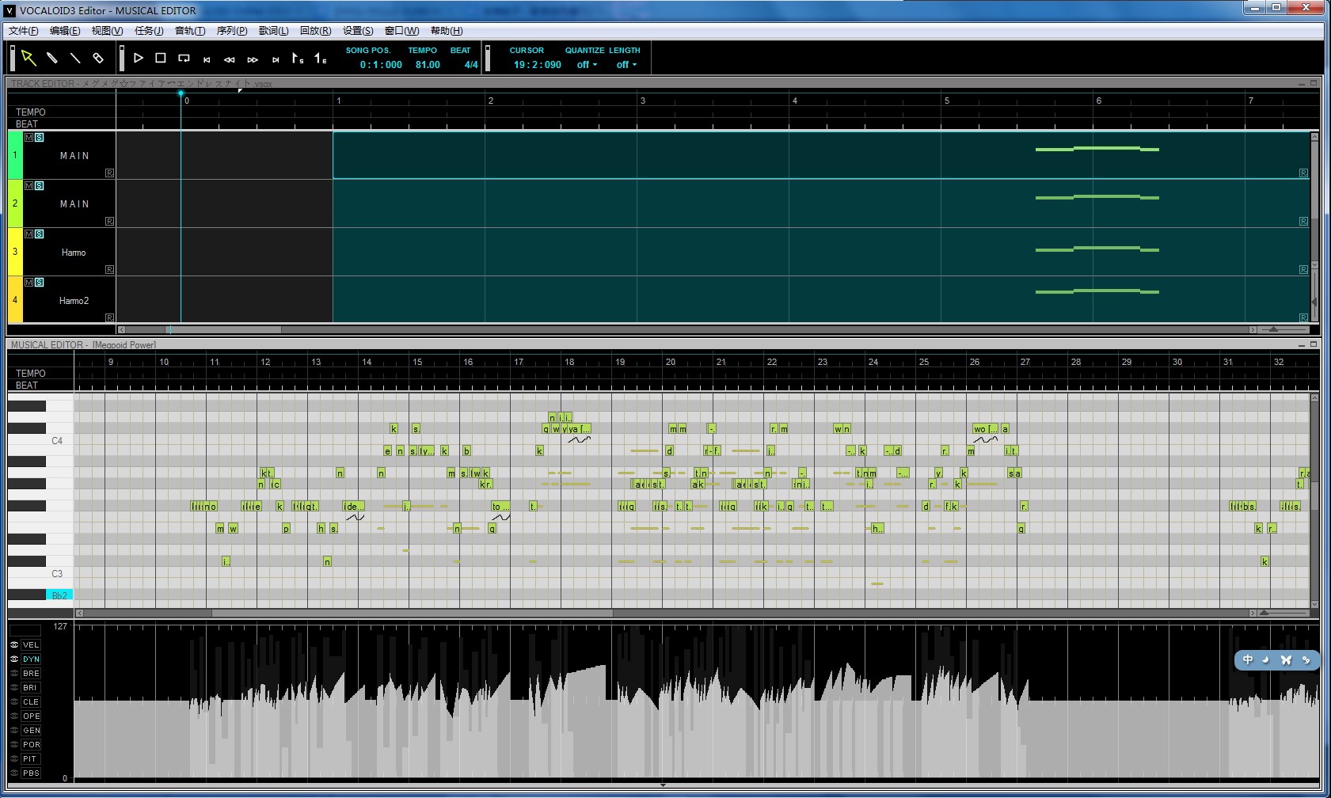Select the PIT control parameter

(31, 759)
